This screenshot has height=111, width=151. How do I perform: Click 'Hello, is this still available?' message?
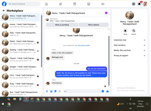62,53
